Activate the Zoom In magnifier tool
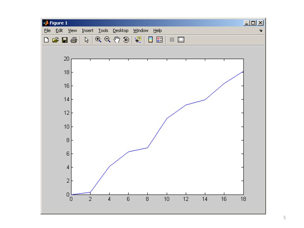This screenshot has width=304, height=228. [98, 40]
